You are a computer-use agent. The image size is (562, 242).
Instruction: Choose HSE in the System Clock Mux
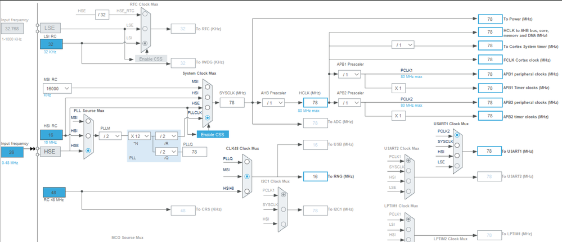[x=207, y=107]
